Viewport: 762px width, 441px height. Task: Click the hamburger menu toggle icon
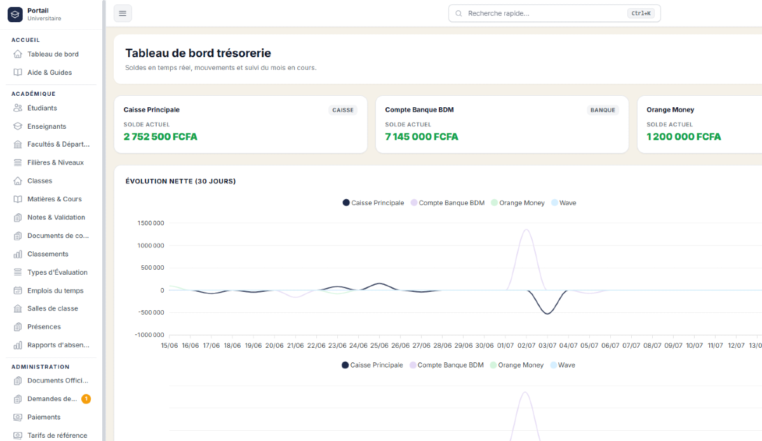(x=123, y=13)
